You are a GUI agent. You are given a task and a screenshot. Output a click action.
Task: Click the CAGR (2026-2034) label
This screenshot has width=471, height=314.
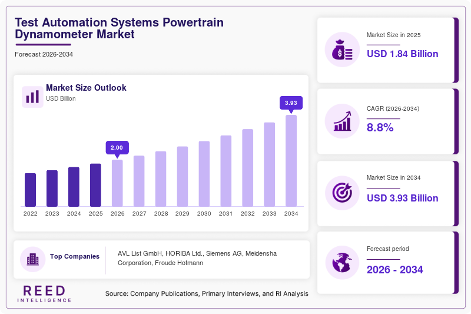pyautogui.click(x=393, y=108)
